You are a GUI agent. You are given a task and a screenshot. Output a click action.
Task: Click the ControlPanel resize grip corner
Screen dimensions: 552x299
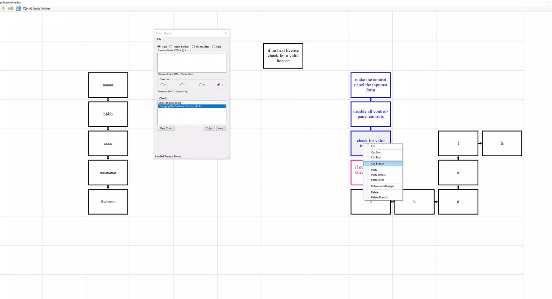[228, 157]
